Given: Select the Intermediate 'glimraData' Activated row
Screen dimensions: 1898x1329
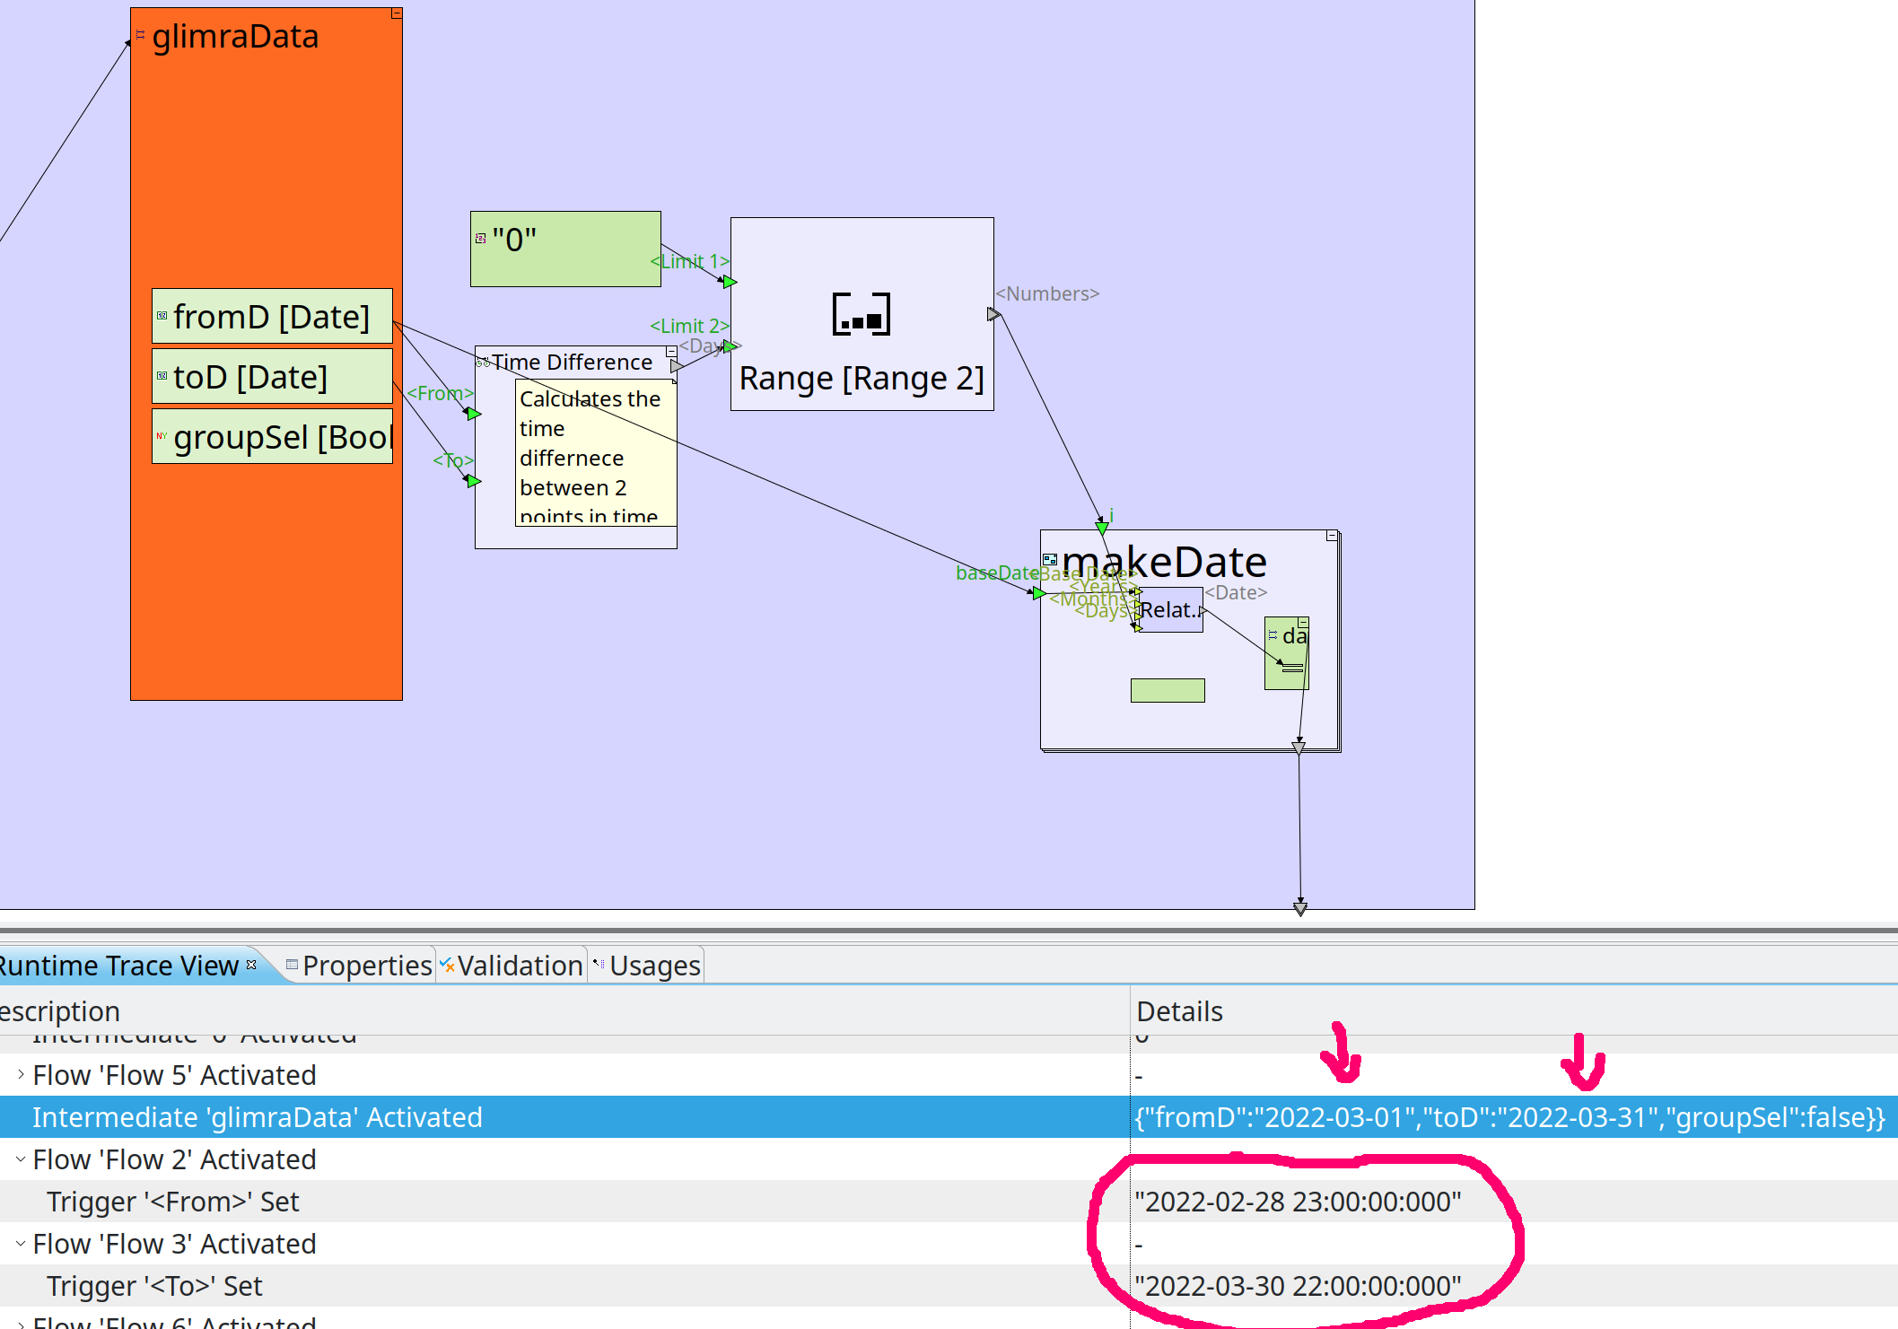Looking at the screenshot, I should (x=949, y=1117).
